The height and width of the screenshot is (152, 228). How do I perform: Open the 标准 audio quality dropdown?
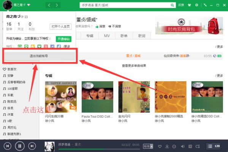(148, 146)
